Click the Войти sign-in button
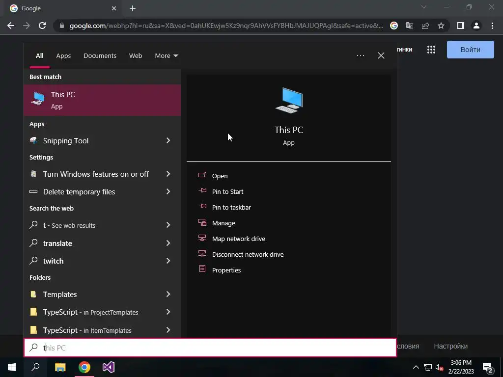This screenshot has height=377, width=503. [x=470, y=50]
